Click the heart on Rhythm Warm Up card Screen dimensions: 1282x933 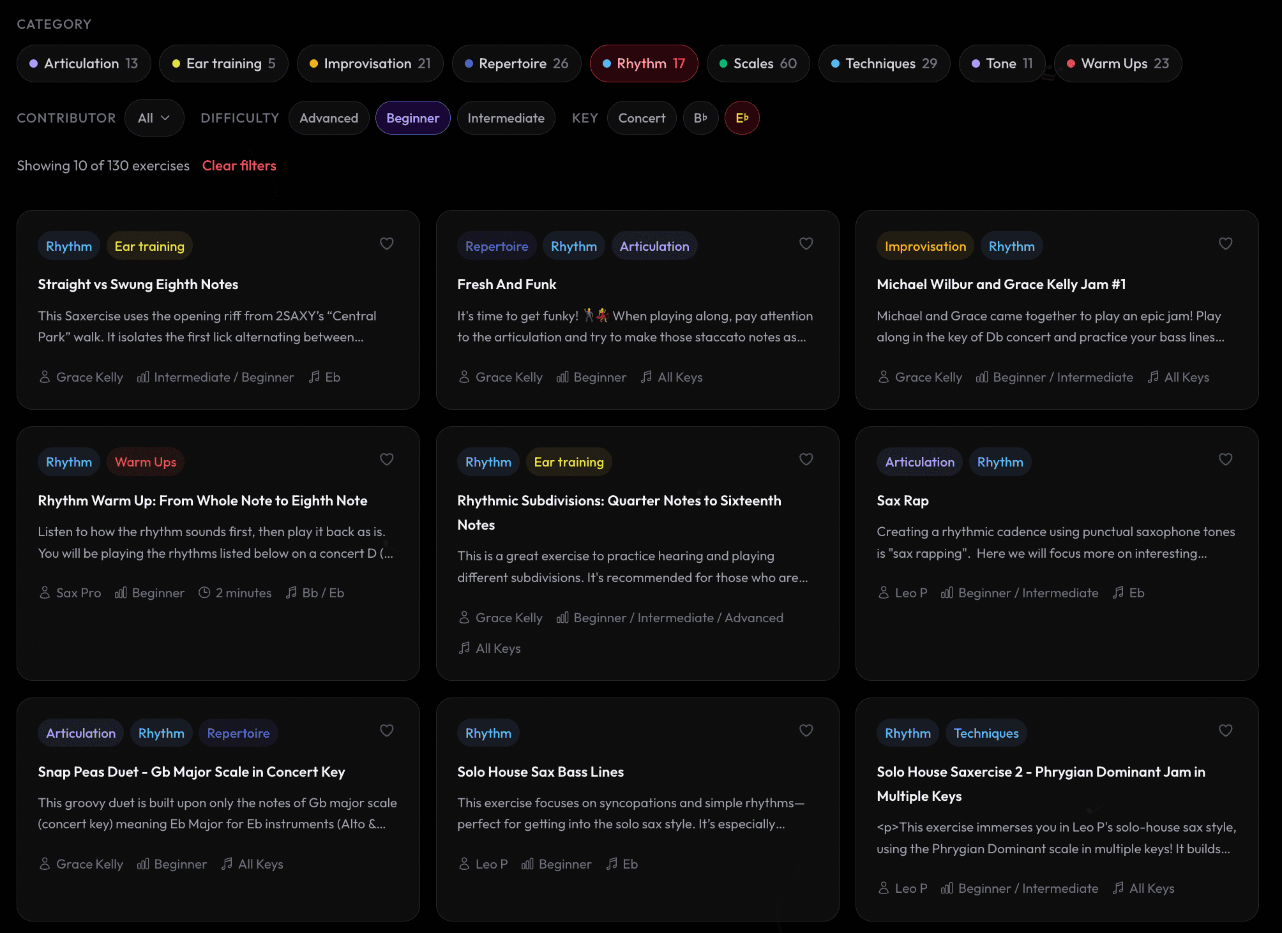[387, 459]
